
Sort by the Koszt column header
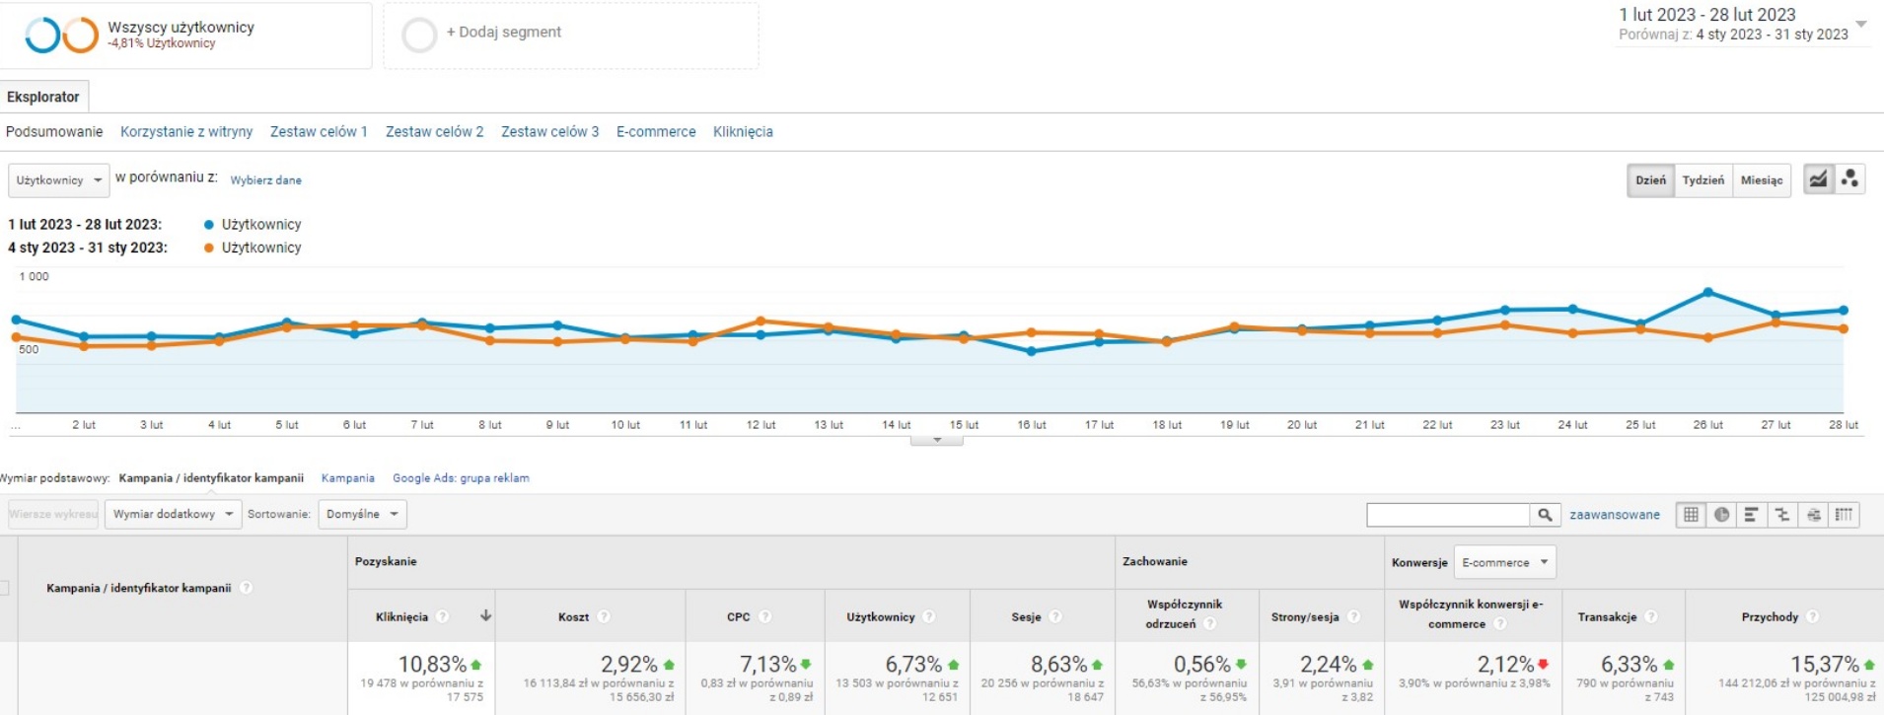573,616
